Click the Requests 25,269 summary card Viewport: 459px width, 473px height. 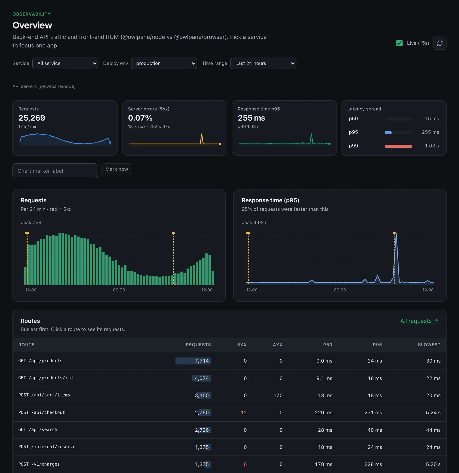point(65,128)
